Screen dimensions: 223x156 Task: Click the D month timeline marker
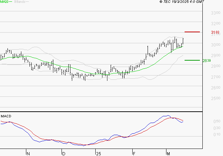pos(64,154)
